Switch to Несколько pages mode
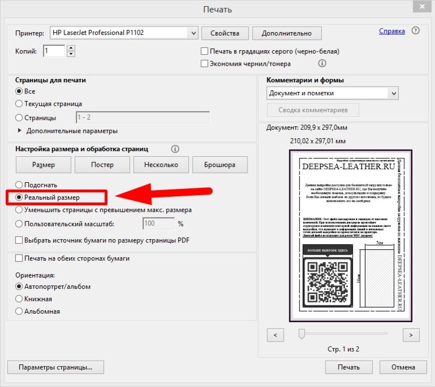This screenshot has width=435, height=387. pos(161,165)
